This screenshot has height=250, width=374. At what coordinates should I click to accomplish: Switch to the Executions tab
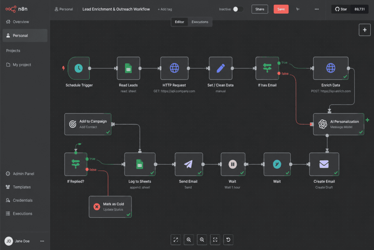click(200, 22)
